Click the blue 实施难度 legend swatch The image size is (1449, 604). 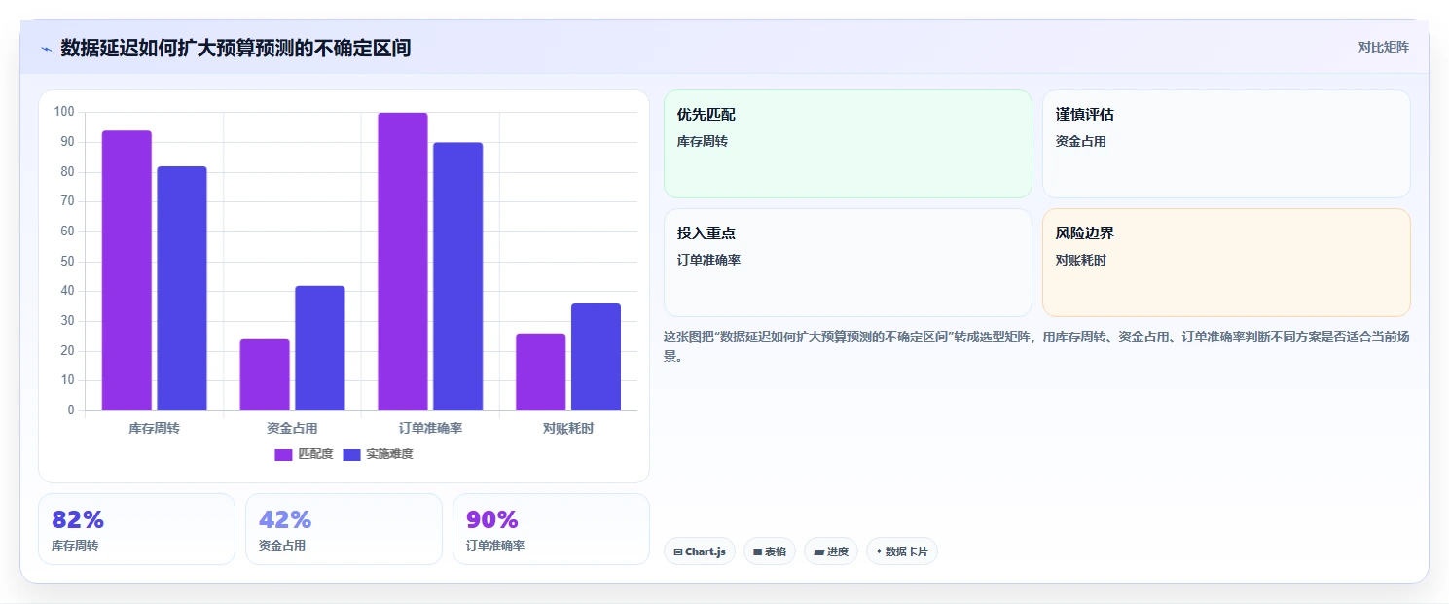(351, 454)
